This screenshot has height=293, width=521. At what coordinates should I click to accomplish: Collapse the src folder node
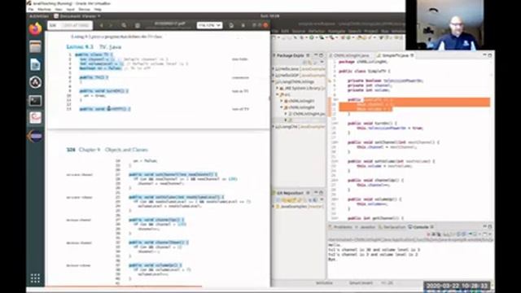point(278,94)
